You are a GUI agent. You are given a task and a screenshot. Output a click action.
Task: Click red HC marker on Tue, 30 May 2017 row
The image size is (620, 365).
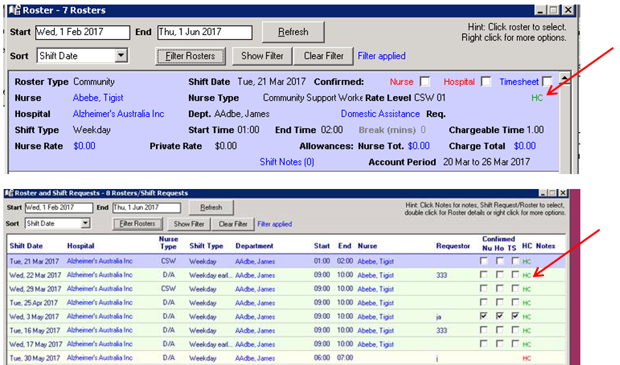(526, 358)
